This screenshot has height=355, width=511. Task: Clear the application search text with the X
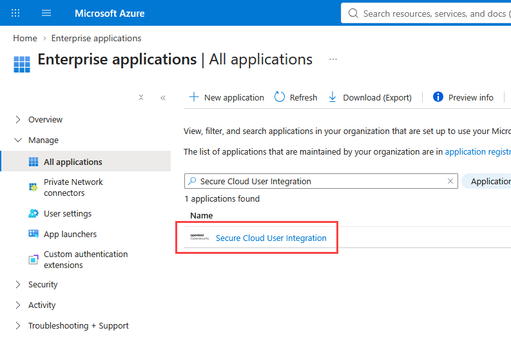[450, 181]
